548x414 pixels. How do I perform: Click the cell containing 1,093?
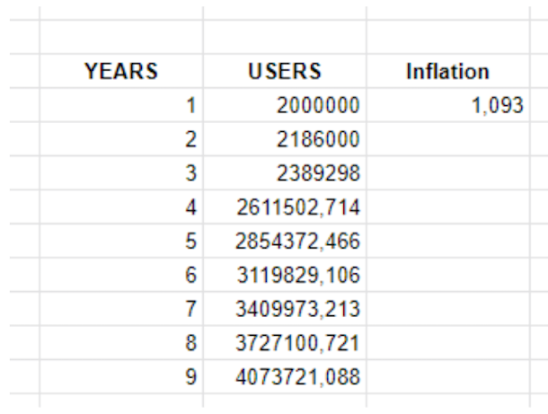click(448, 105)
